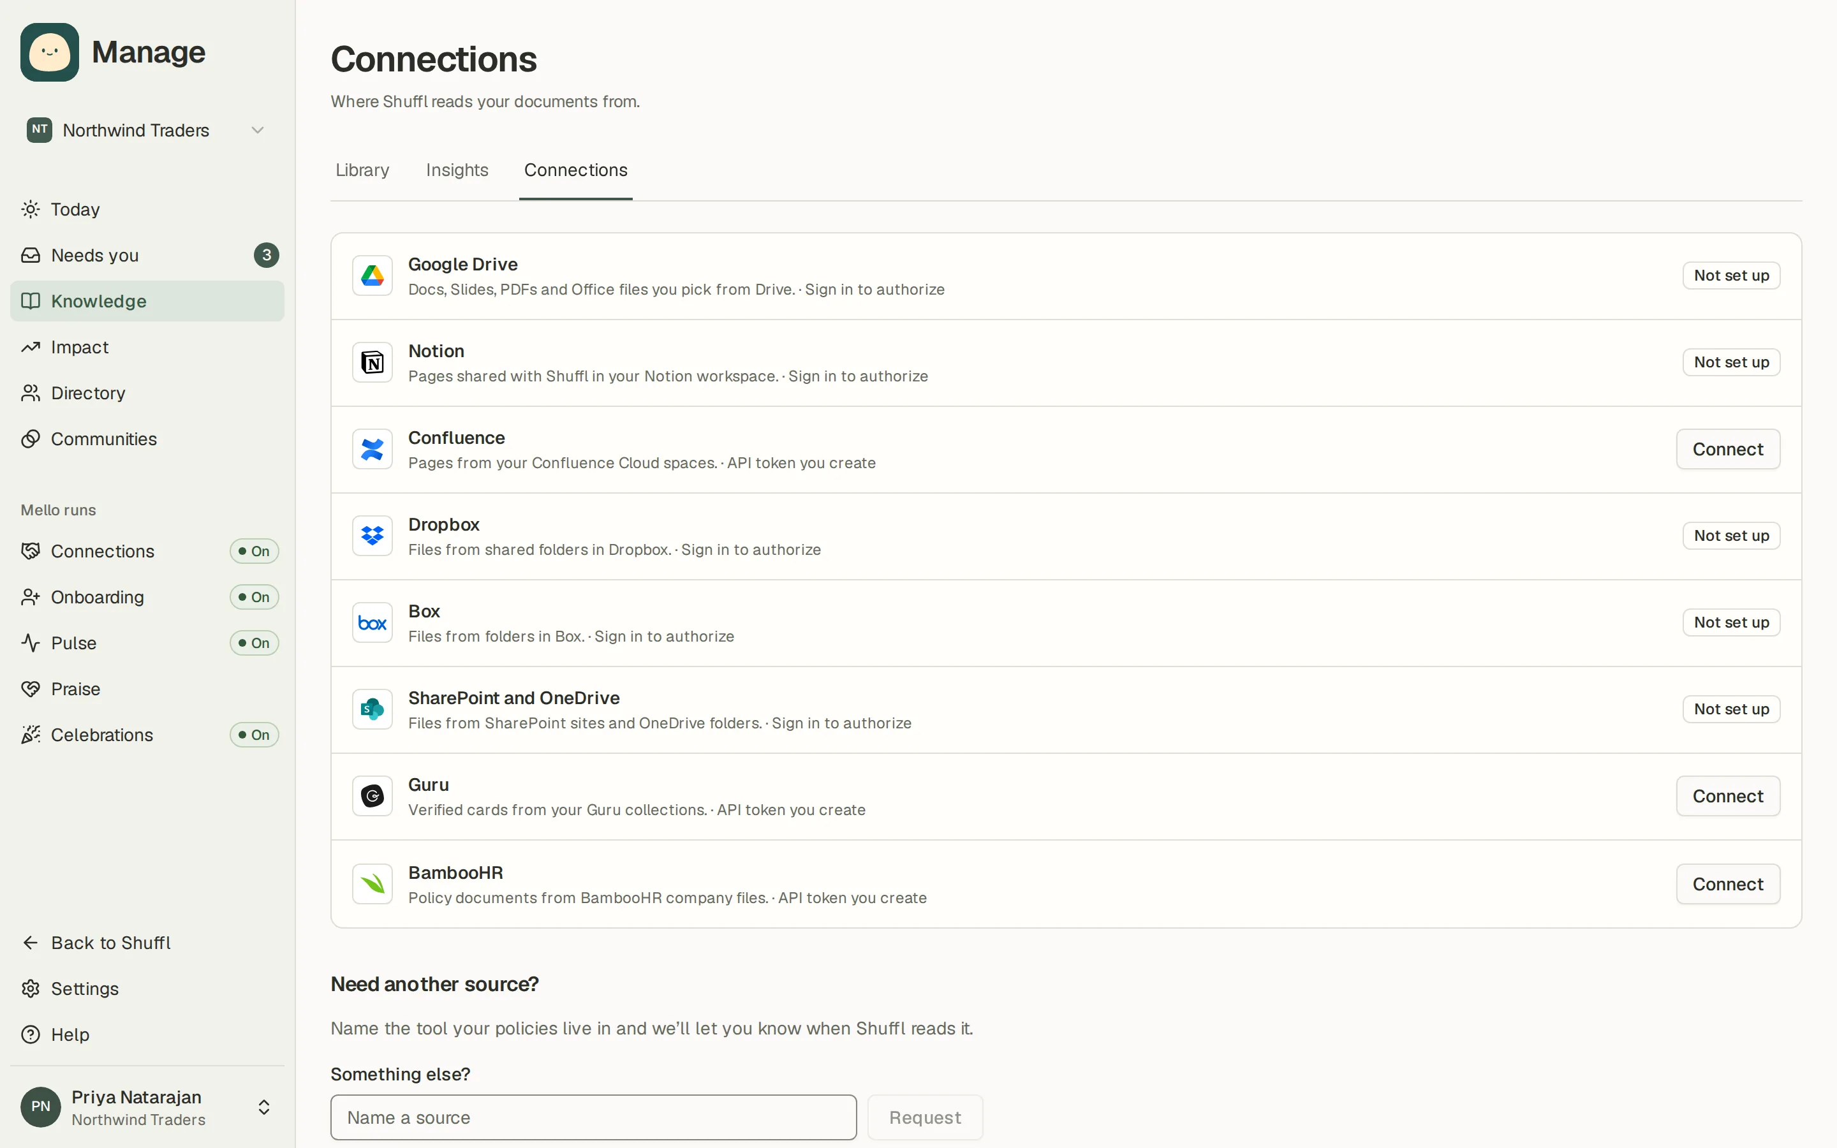The image size is (1837, 1148).
Task: Open Pulse via the activity line icon
Action: [x=31, y=643]
